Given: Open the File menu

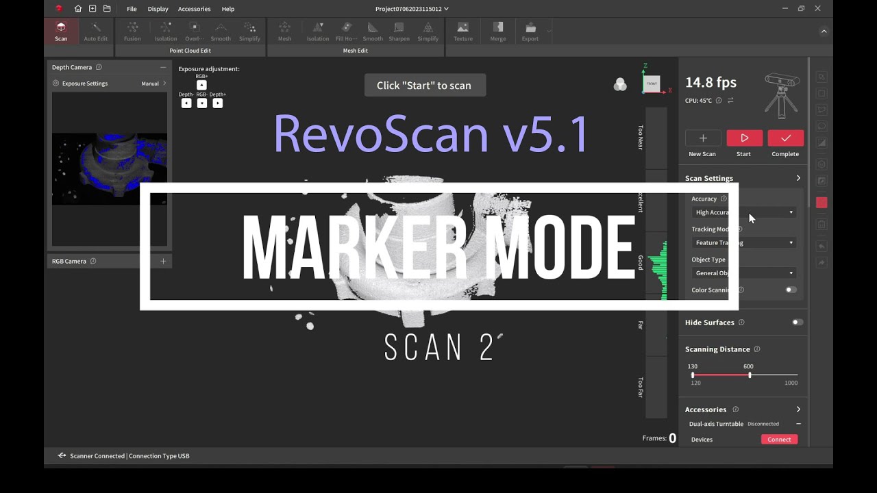Looking at the screenshot, I should click(x=132, y=9).
